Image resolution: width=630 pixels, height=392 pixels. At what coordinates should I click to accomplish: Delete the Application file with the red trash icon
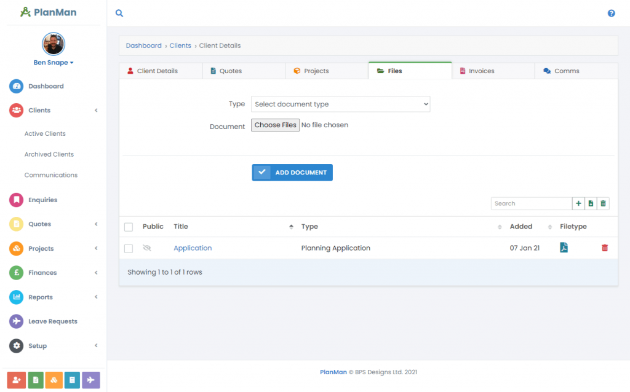605,248
